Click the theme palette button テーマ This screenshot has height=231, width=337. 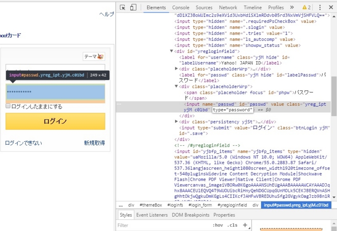click(x=94, y=56)
